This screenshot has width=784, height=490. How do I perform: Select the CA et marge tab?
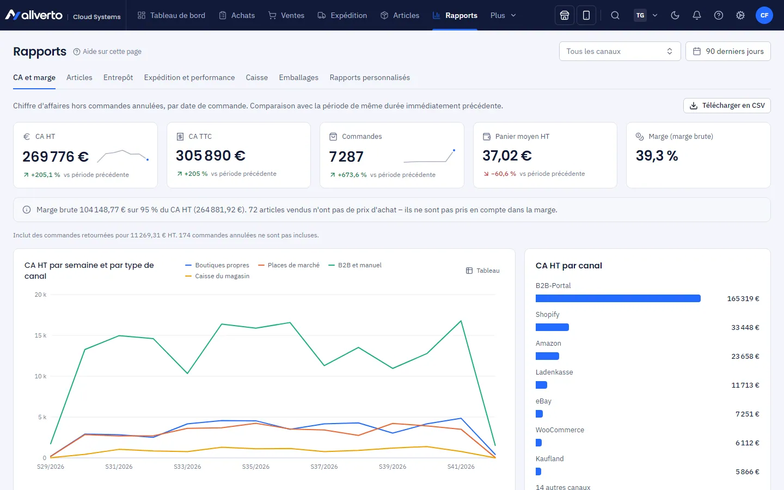point(34,77)
